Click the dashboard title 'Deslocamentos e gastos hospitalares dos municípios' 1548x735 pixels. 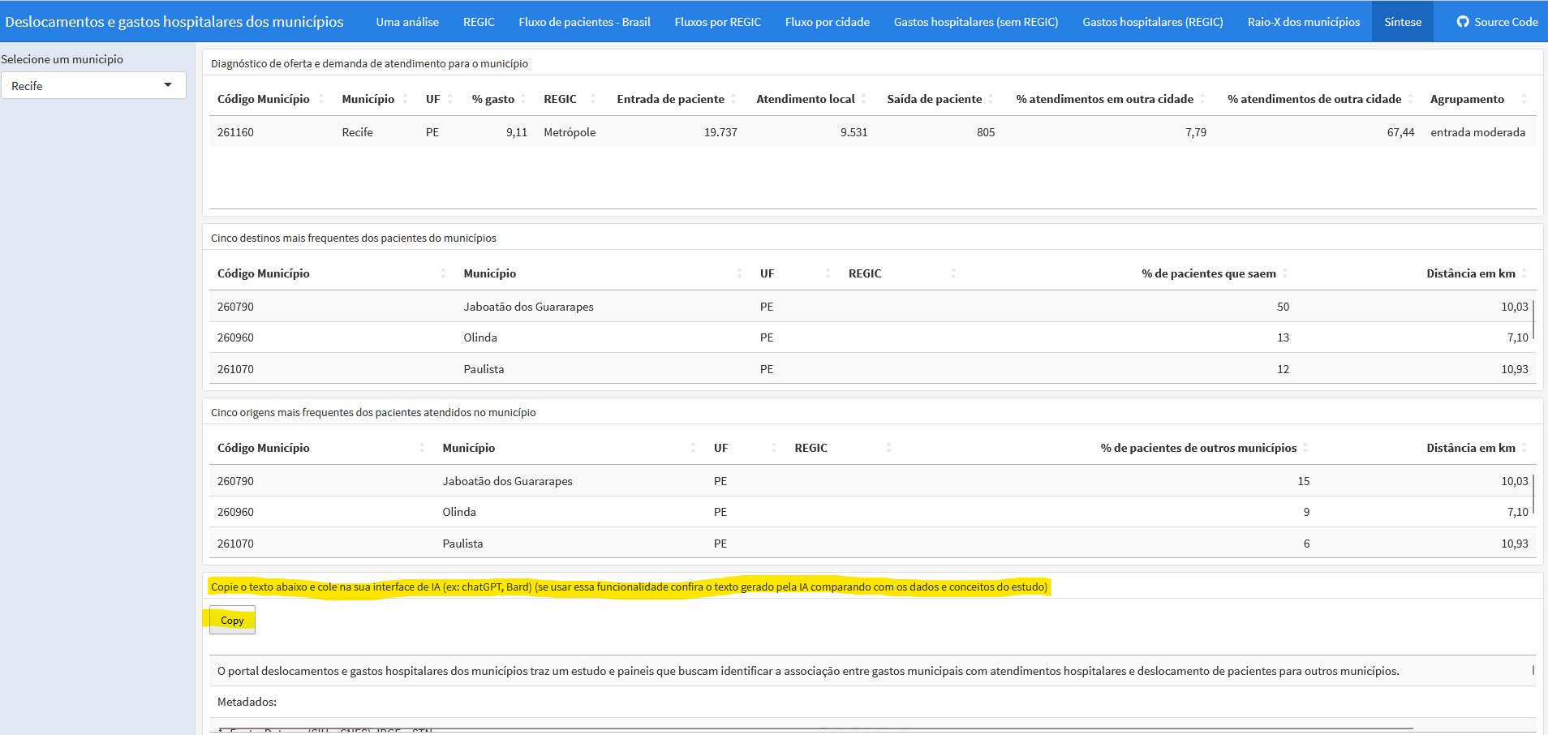[174, 22]
